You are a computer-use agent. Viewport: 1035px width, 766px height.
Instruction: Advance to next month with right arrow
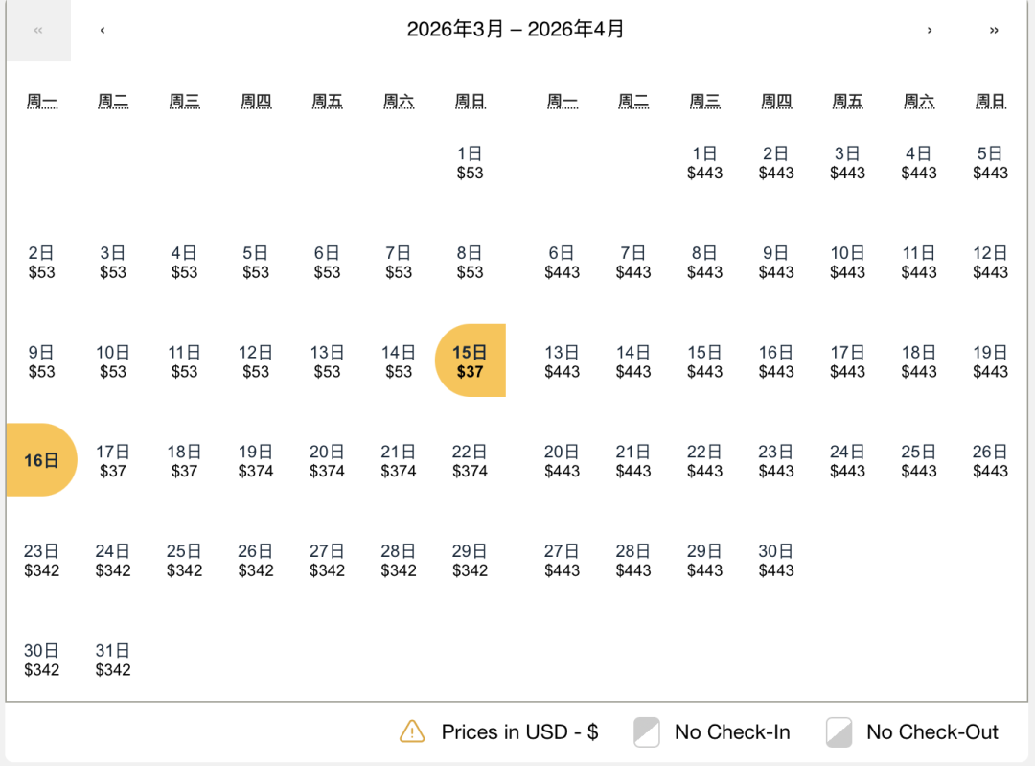coord(930,30)
